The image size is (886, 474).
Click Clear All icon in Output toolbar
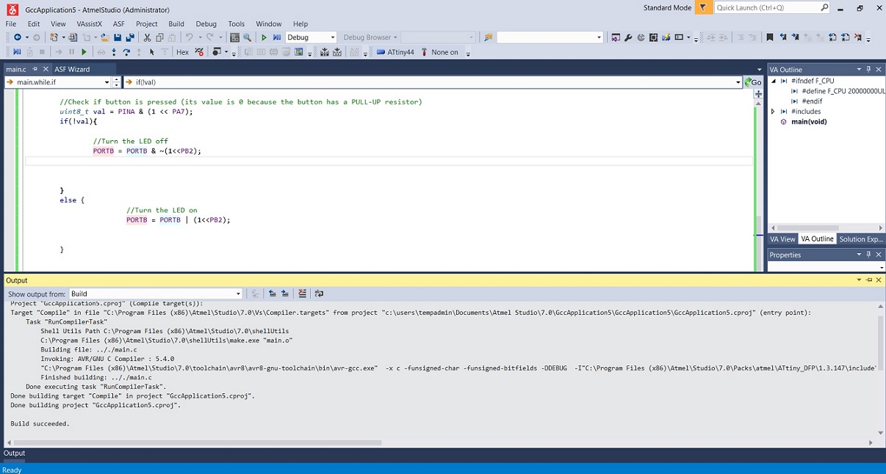302,293
